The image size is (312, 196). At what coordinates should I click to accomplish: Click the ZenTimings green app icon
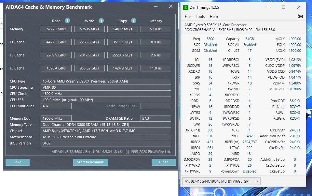pos(185,8)
